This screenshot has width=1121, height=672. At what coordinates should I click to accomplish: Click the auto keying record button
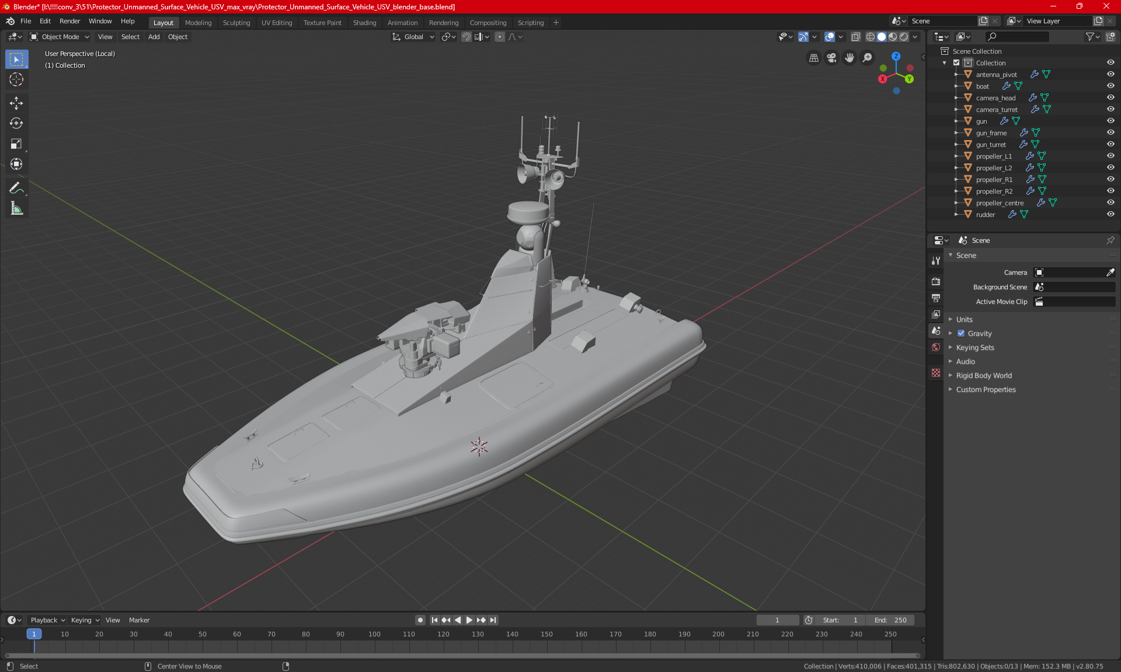point(420,620)
